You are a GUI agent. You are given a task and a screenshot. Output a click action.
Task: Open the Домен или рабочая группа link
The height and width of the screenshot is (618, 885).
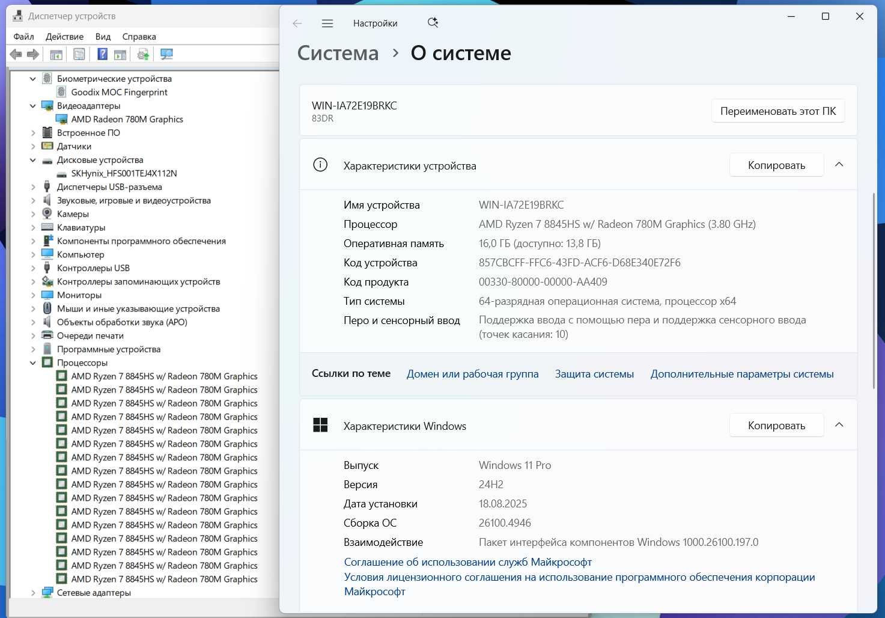[472, 374]
